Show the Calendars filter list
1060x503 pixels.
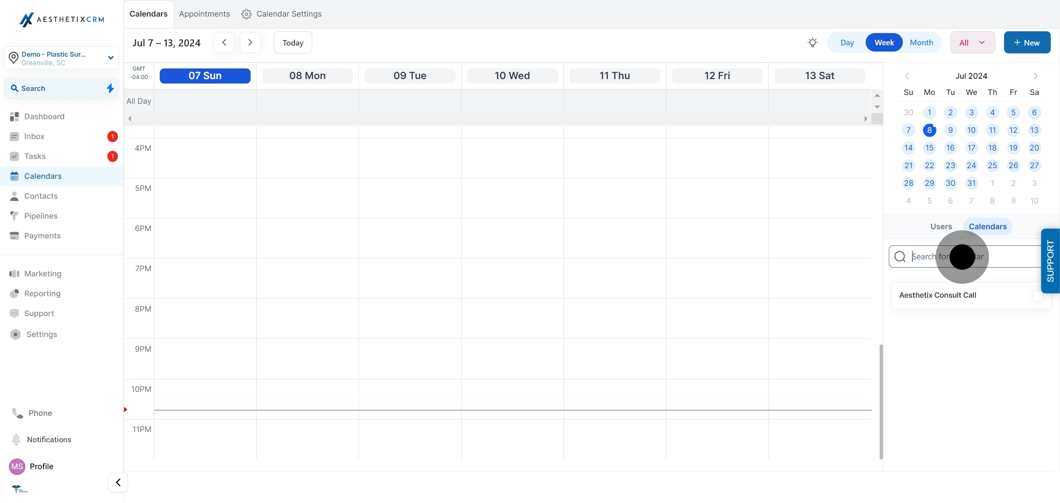click(987, 227)
